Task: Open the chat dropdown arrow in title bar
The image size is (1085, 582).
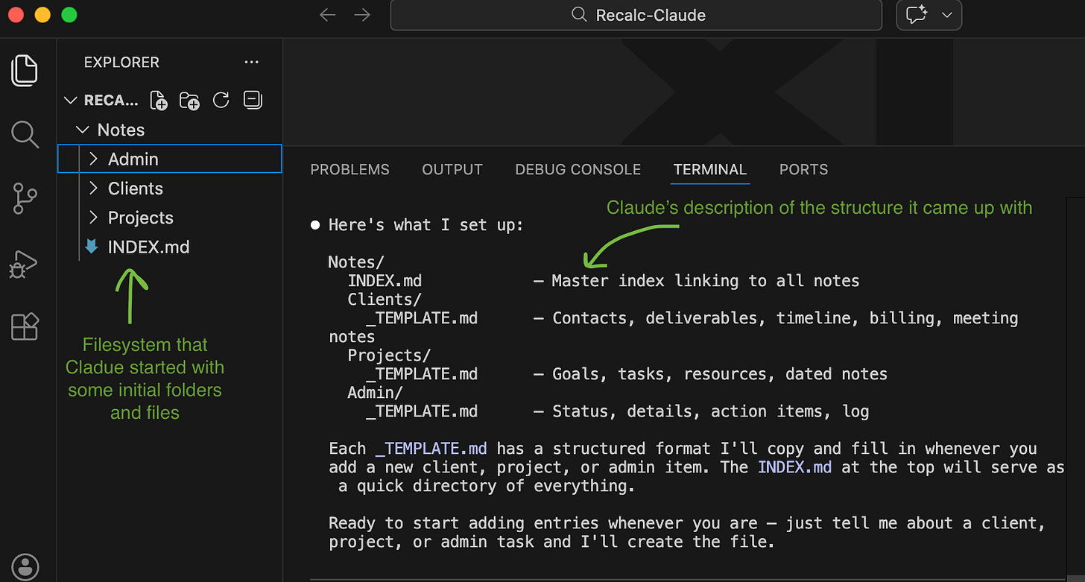Action: (947, 15)
